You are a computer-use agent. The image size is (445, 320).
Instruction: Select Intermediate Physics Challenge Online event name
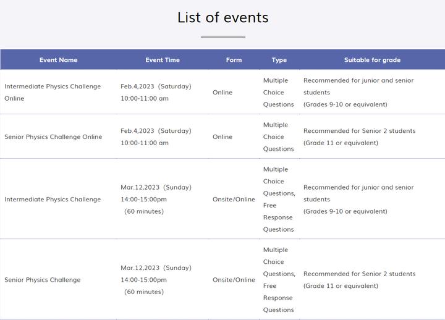click(x=52, y=92)
